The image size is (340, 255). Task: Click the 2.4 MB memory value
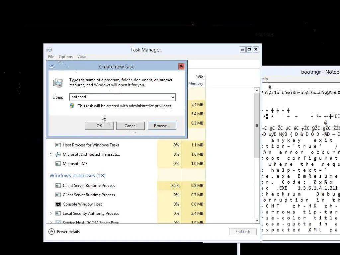197,213
